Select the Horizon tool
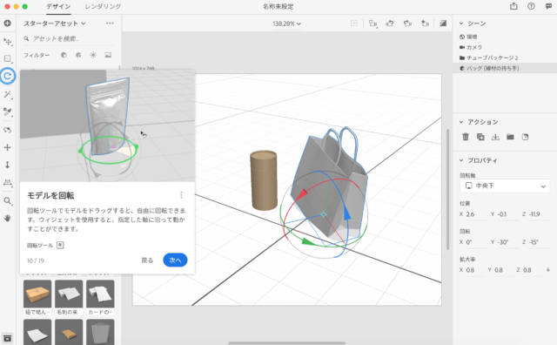Viewport: 557px width, 345px height. pyautogui.click(x=8, y=182)
